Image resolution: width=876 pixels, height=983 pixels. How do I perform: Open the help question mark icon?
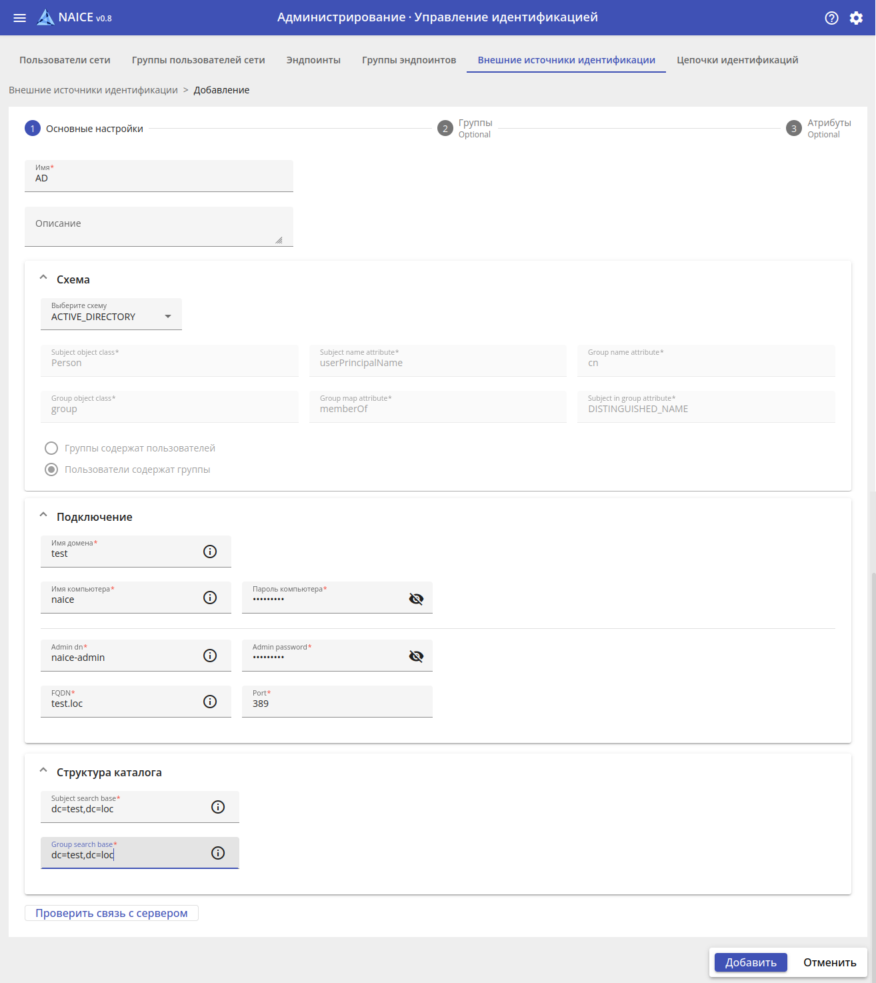tap(831, 18)
